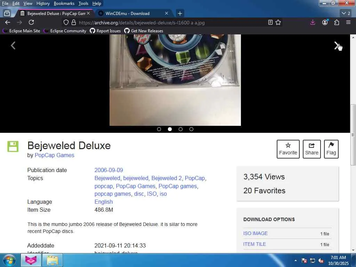The width and height of the screenshot is (356, 267).
Task: Select the first carousel dot
Action: [x=159, y=129]
